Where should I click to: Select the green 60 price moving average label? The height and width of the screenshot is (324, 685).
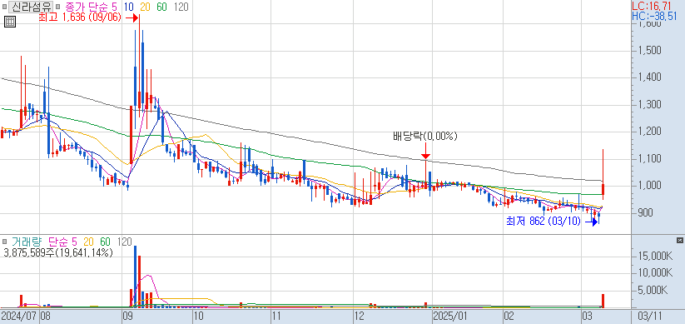(161, 7)
